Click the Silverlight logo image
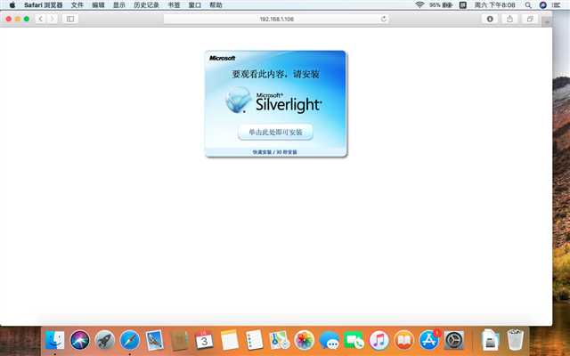 (x=273, y=101)
